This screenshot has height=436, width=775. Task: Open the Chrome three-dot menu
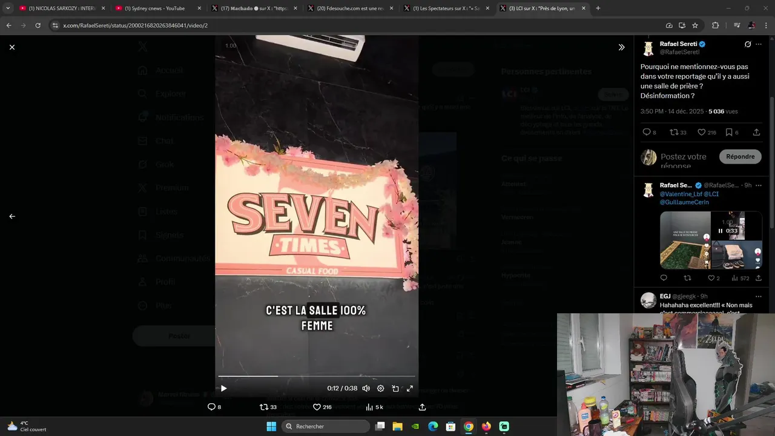(766, 25)
